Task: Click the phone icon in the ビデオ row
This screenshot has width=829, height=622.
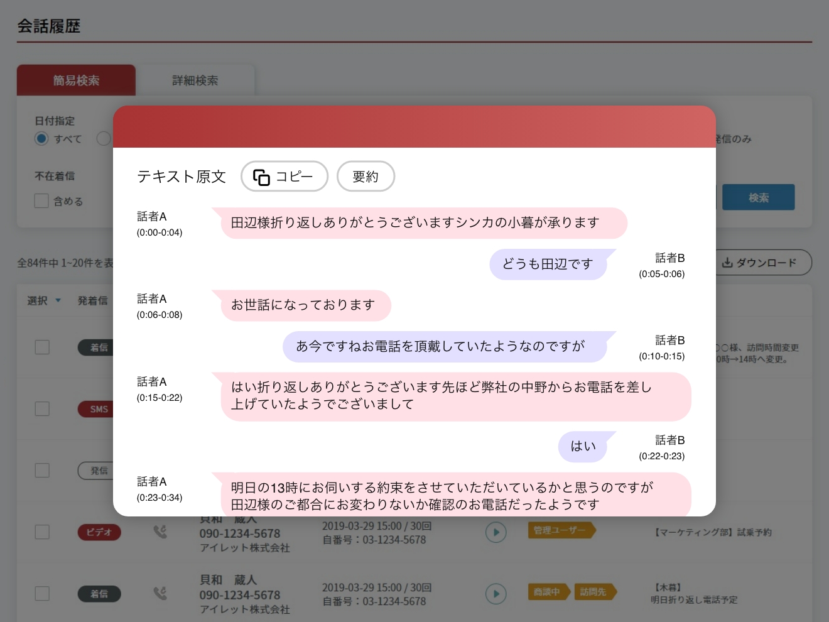Action: click(x=160, y=532)
